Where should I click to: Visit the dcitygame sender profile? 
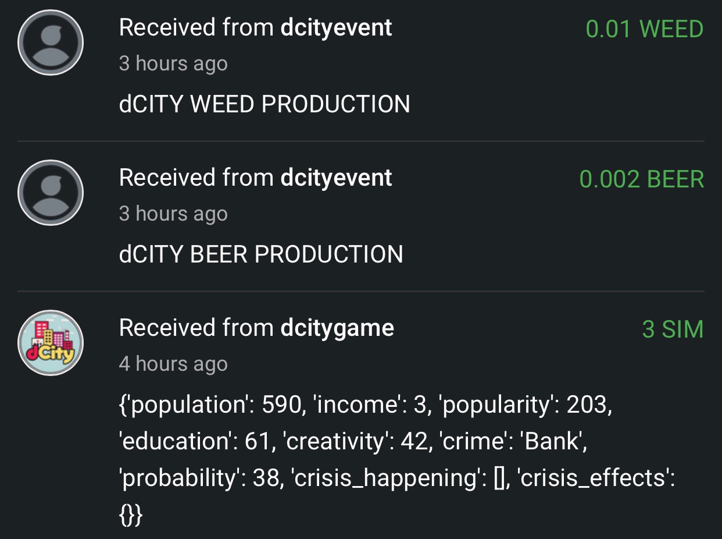pyautogui.click(x=337, y=328)
